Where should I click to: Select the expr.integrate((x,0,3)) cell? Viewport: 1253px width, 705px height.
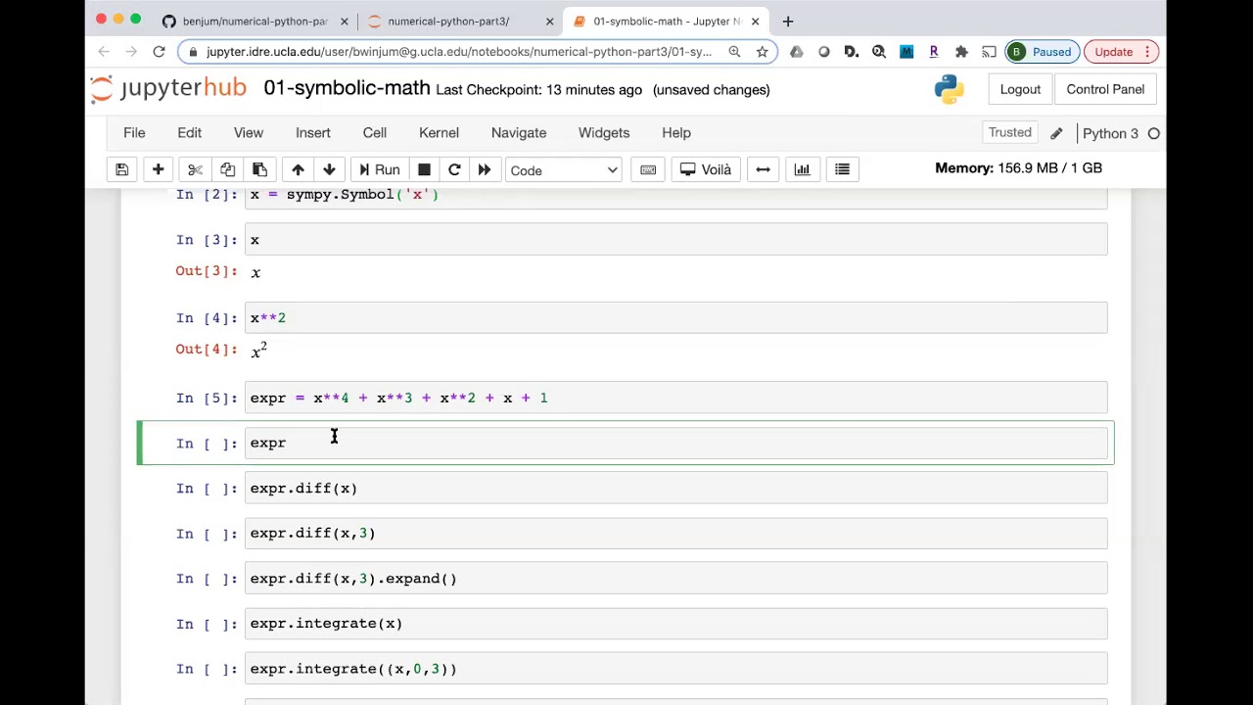pyautogui.click(x=676, y=668)
